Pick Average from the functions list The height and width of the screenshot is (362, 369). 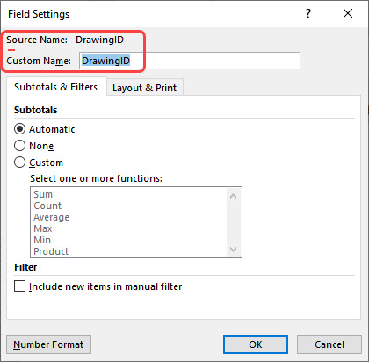(x=51, y=217)
